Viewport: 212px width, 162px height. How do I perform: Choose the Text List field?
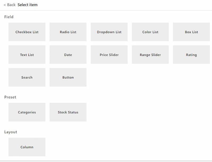click(x=27, y=55)
